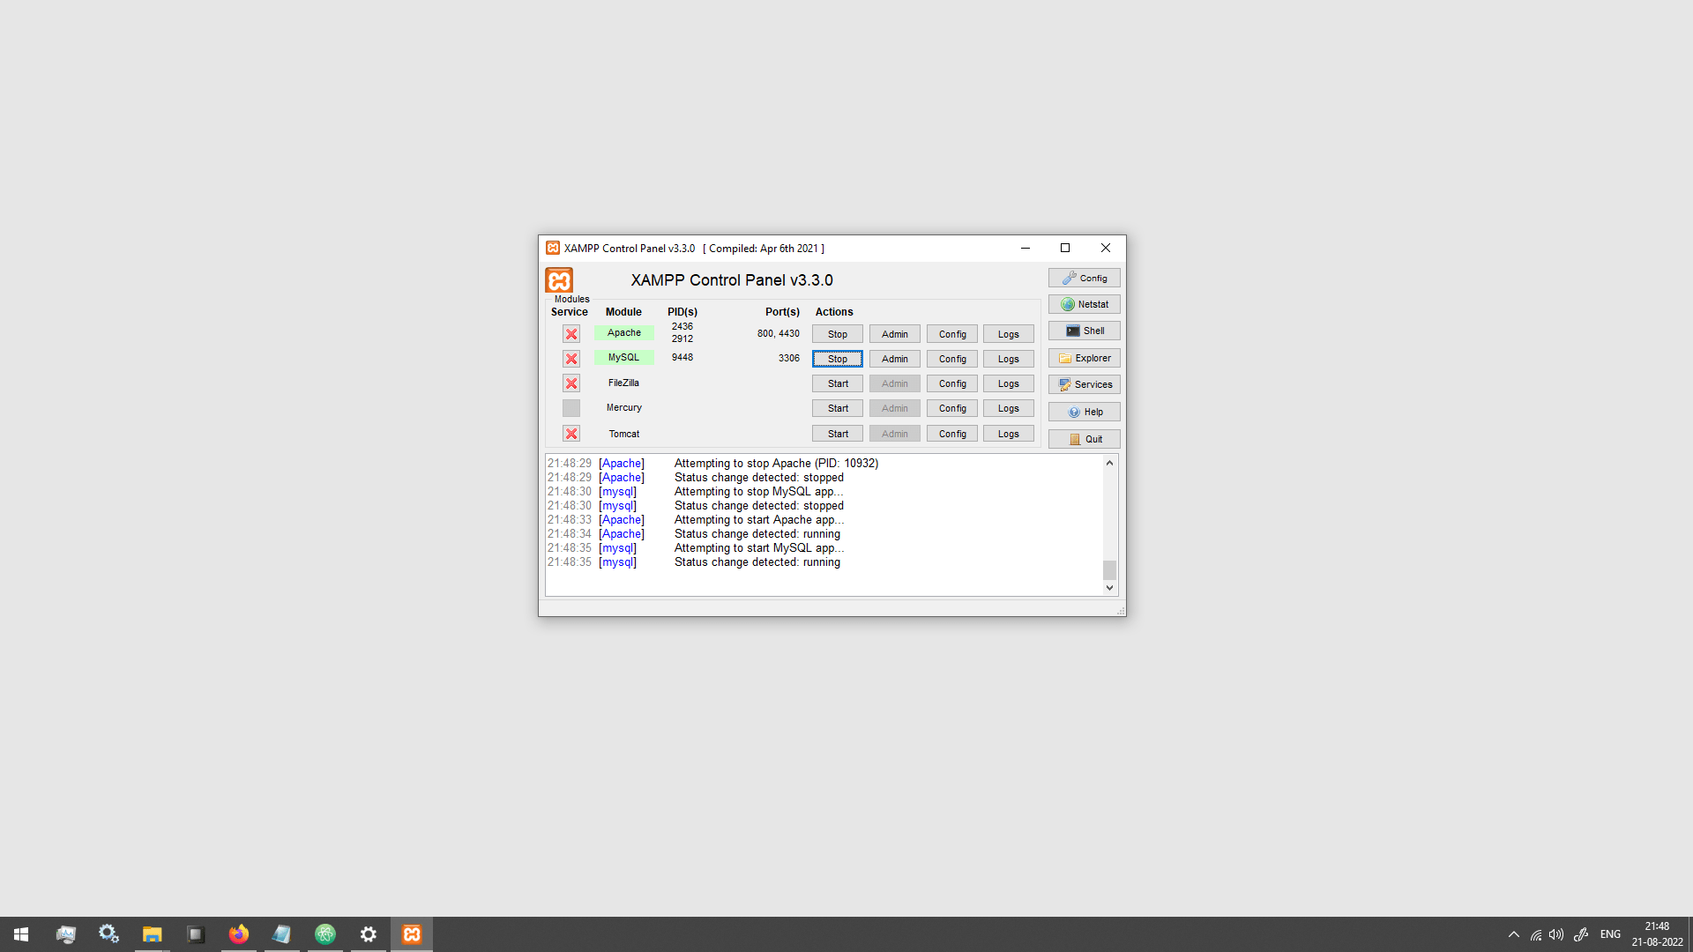Open the FileZilla Config menu
The width and height of the screenshot is (1693, 952).
952,383
